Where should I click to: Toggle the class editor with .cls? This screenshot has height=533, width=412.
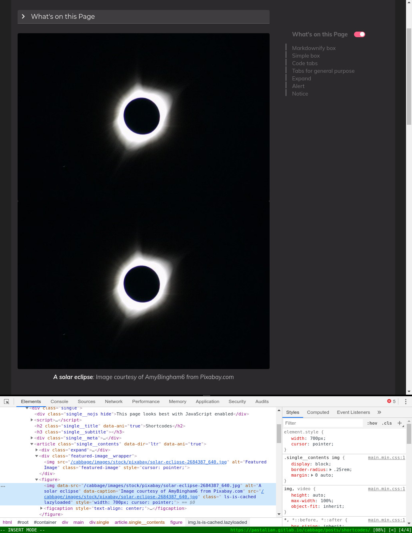(386, 423)
